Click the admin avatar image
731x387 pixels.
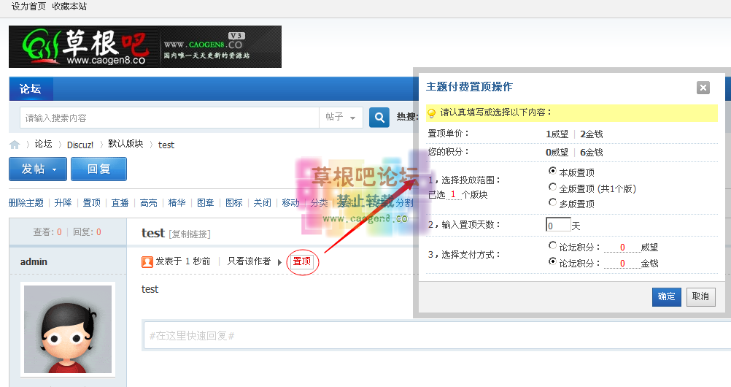(68, 329)
